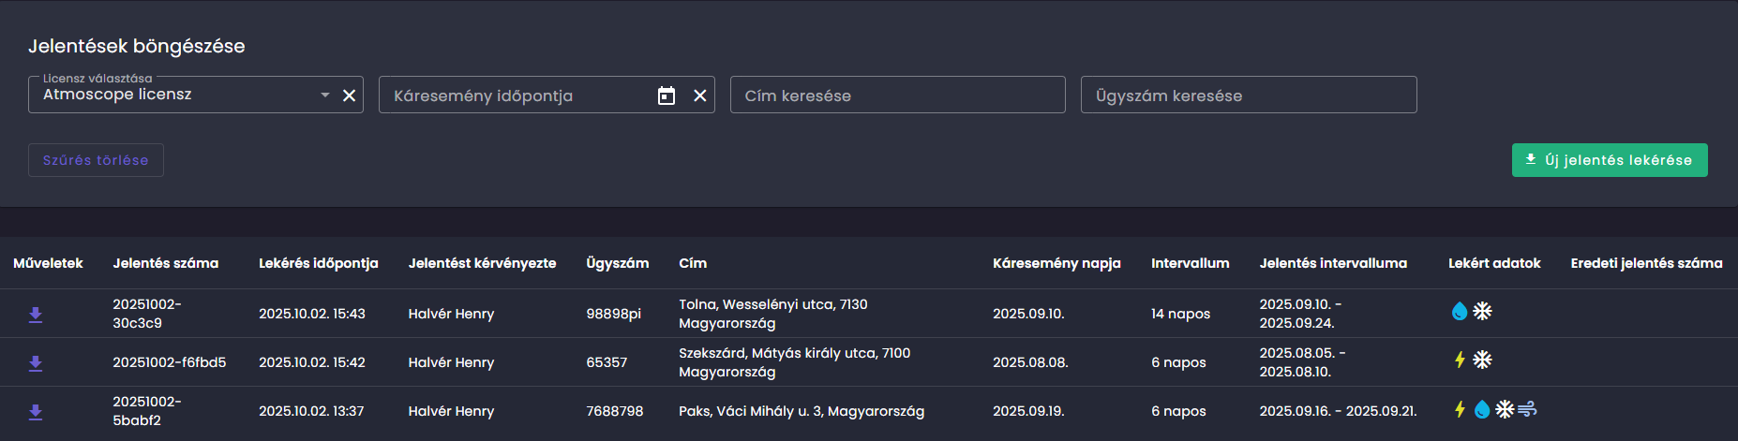Screen dimensions: 1738x441
Task: Open the calendar picker for Káresemény időpontja
Action: click(667, 96)
